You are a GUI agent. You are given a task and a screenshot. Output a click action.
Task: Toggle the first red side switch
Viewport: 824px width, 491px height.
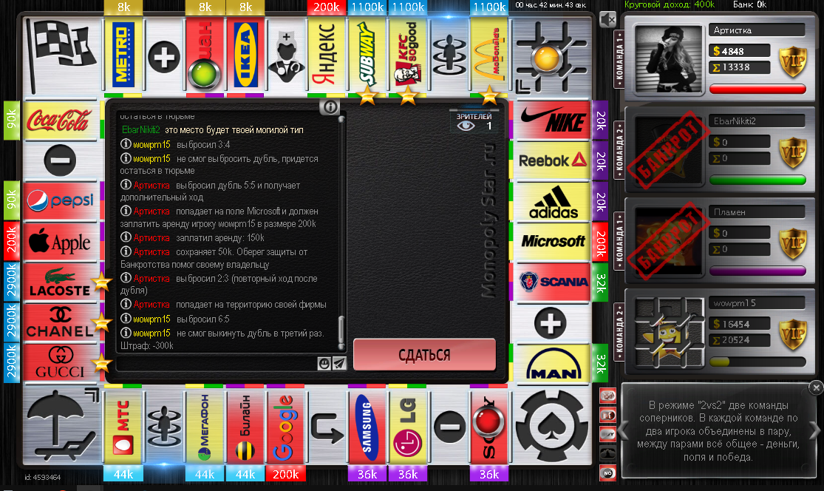608,396
